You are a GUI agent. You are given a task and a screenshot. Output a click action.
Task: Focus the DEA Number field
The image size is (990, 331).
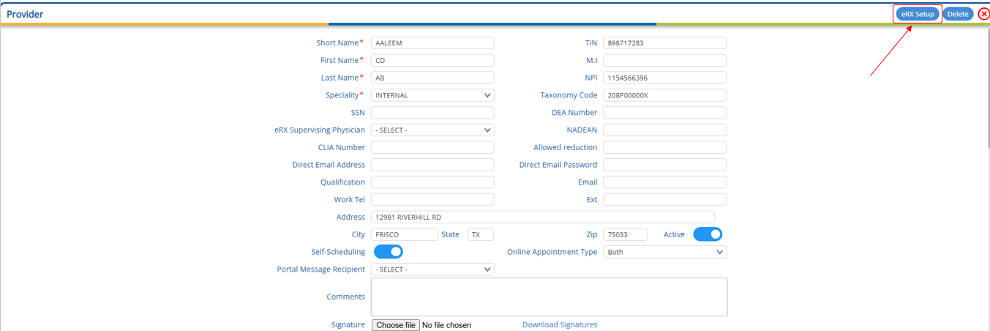(664, 113)
